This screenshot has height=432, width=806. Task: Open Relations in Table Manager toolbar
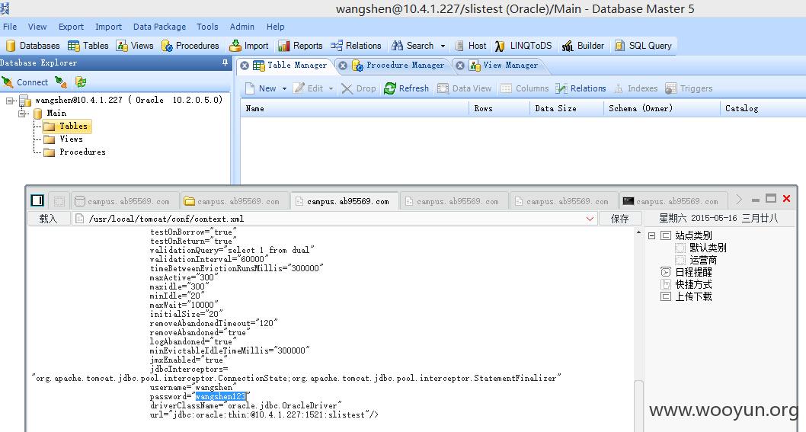581,88
